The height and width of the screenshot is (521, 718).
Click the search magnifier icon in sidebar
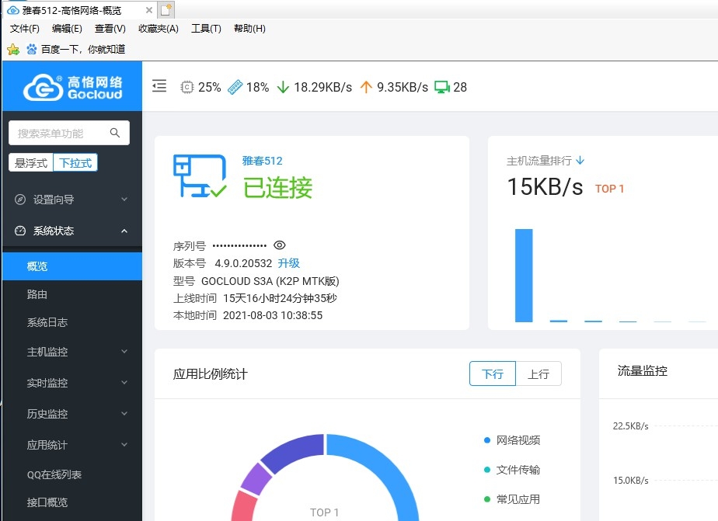[115, 133]
